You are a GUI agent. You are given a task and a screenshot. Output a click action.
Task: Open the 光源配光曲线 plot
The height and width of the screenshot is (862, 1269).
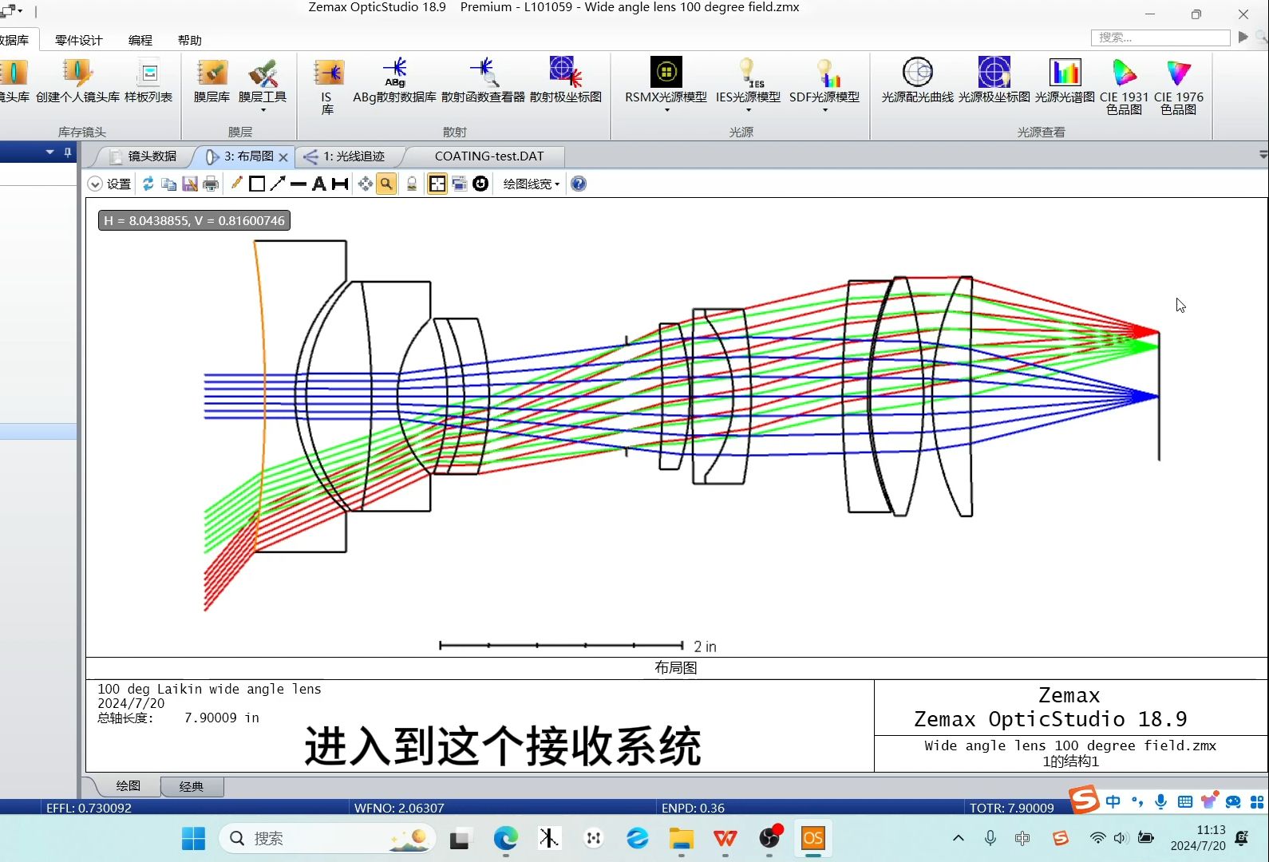point(917,81)
